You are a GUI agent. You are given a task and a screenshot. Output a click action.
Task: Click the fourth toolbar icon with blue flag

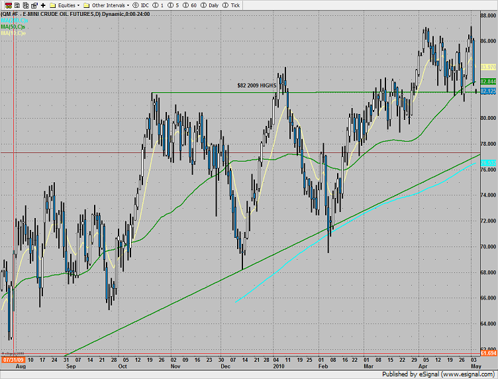pos(34,5)
